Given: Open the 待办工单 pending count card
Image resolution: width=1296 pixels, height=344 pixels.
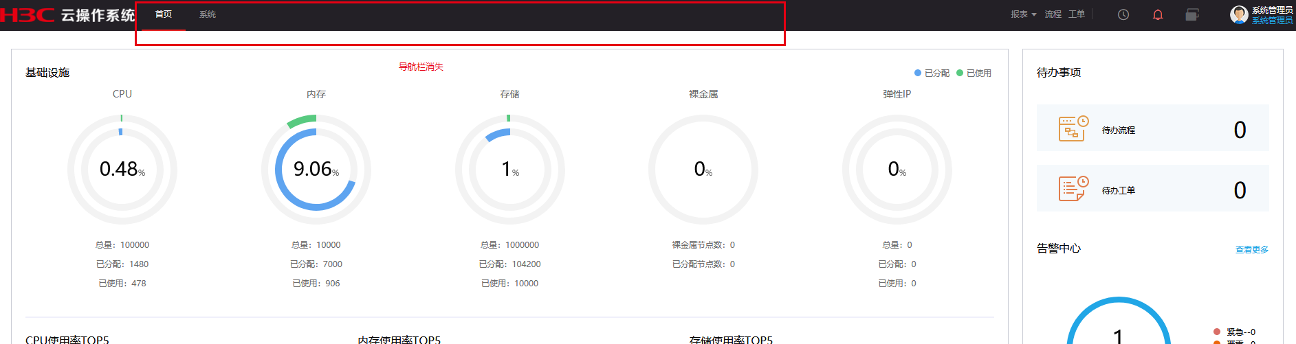Looking at the screenshot, I should 1153,188.
